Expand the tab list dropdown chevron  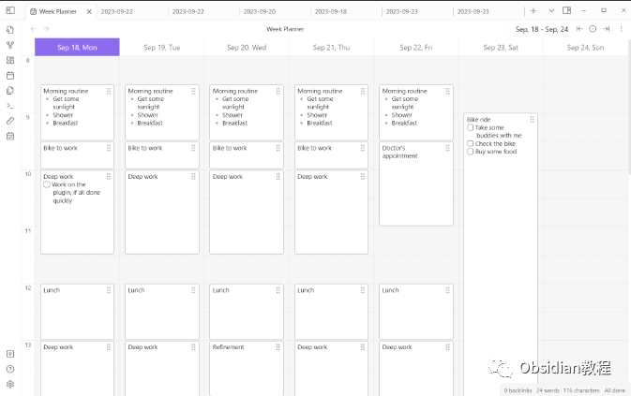click(x=551, y=11)
